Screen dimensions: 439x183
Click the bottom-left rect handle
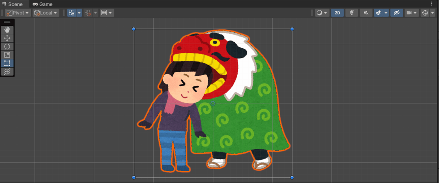pos(134,177)
